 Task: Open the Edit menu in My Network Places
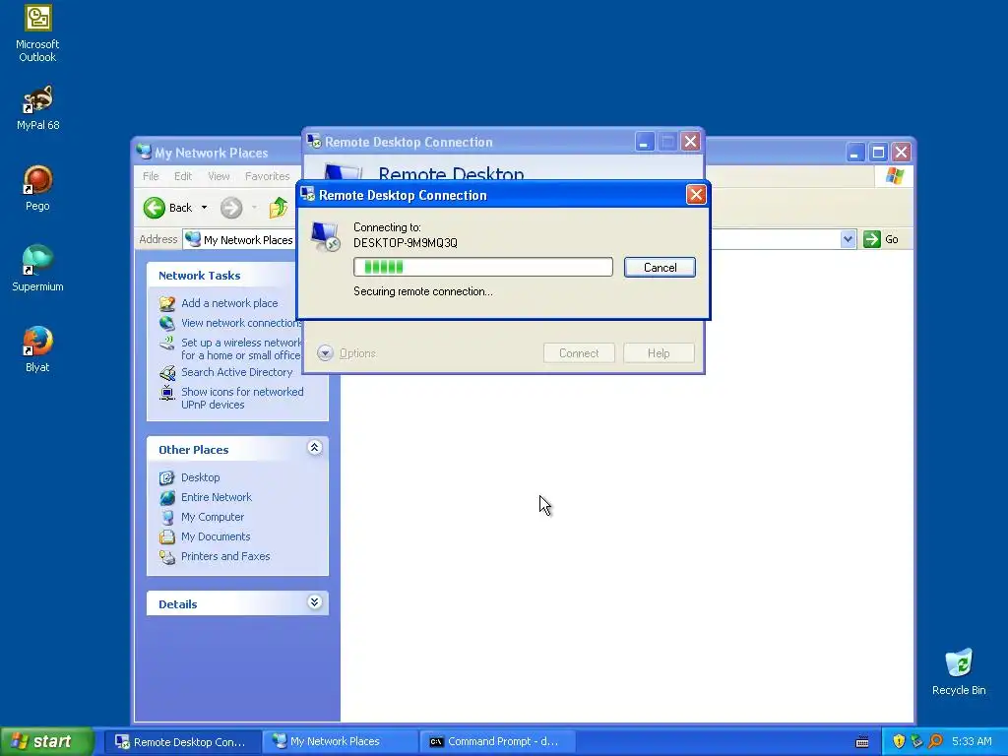(x=182, y=176)
